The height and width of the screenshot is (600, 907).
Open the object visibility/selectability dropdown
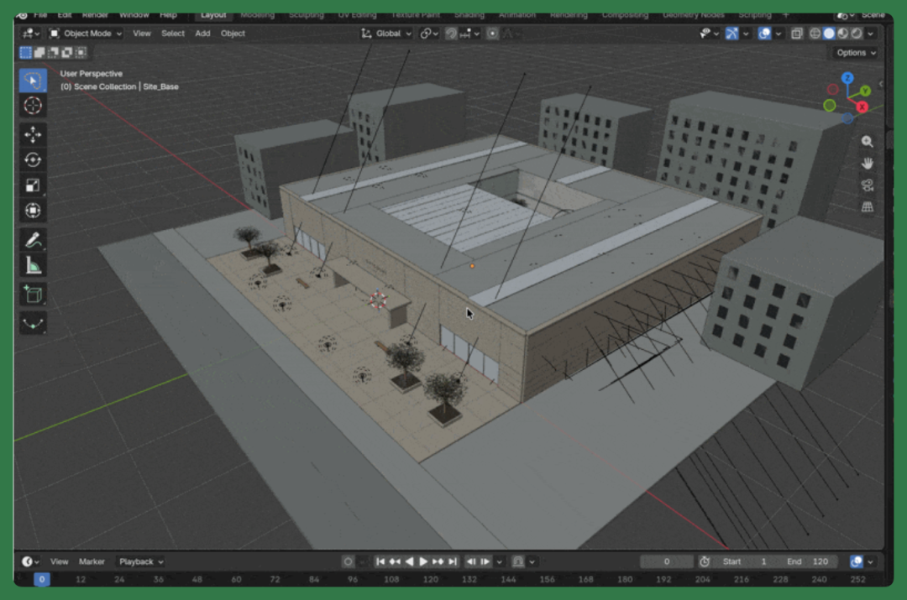(x=709, y=34)
